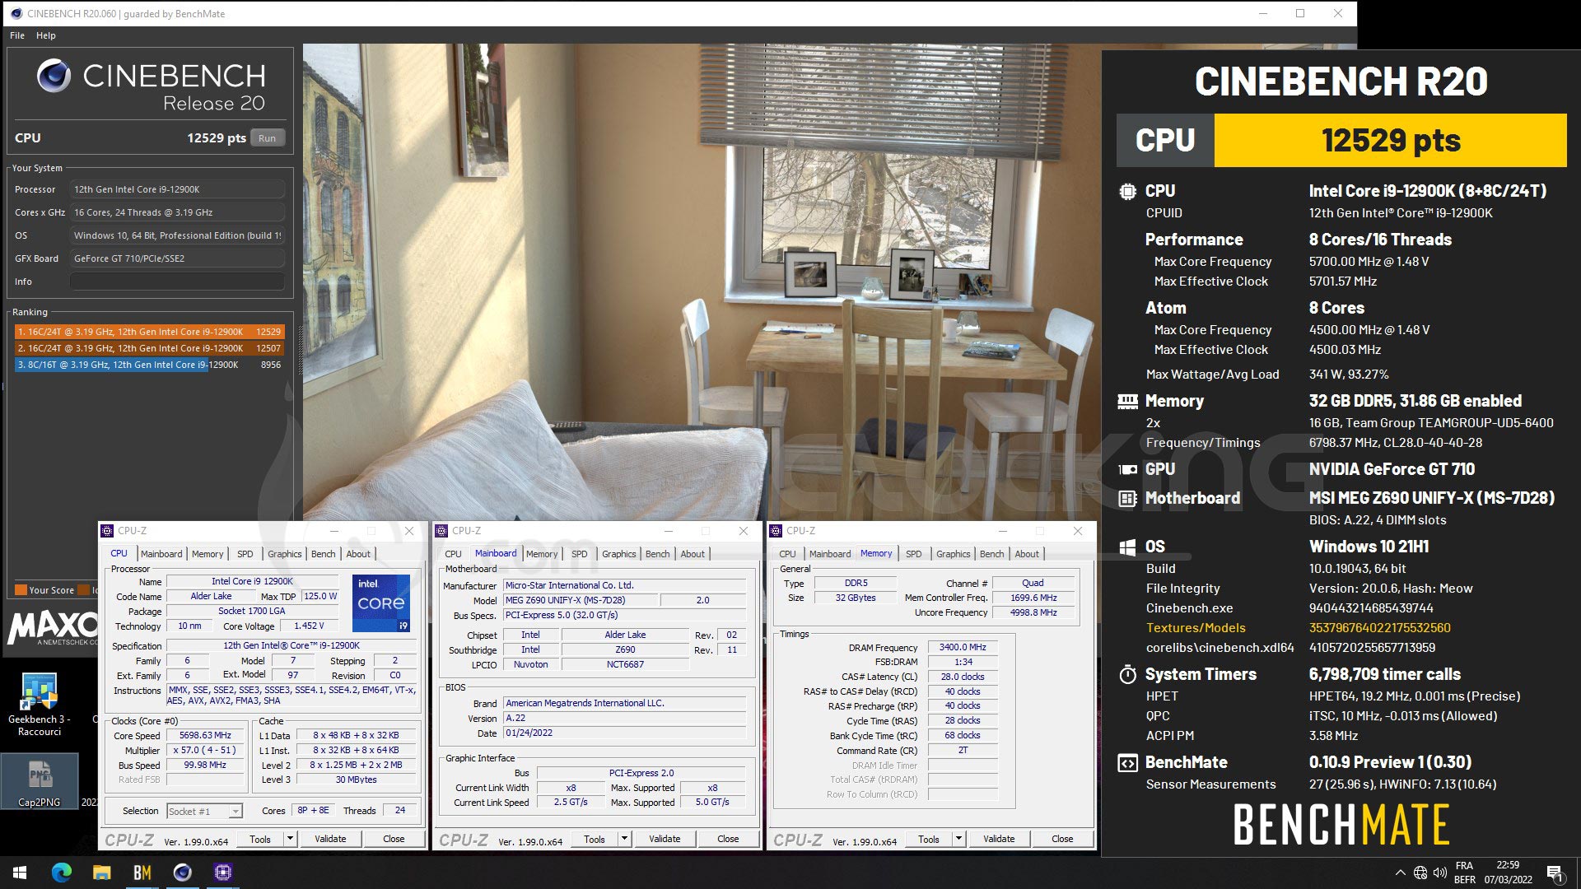Open the About tab in the Memory CPU-Z window
1581x889 pixels.
(x=1027, y=554)
